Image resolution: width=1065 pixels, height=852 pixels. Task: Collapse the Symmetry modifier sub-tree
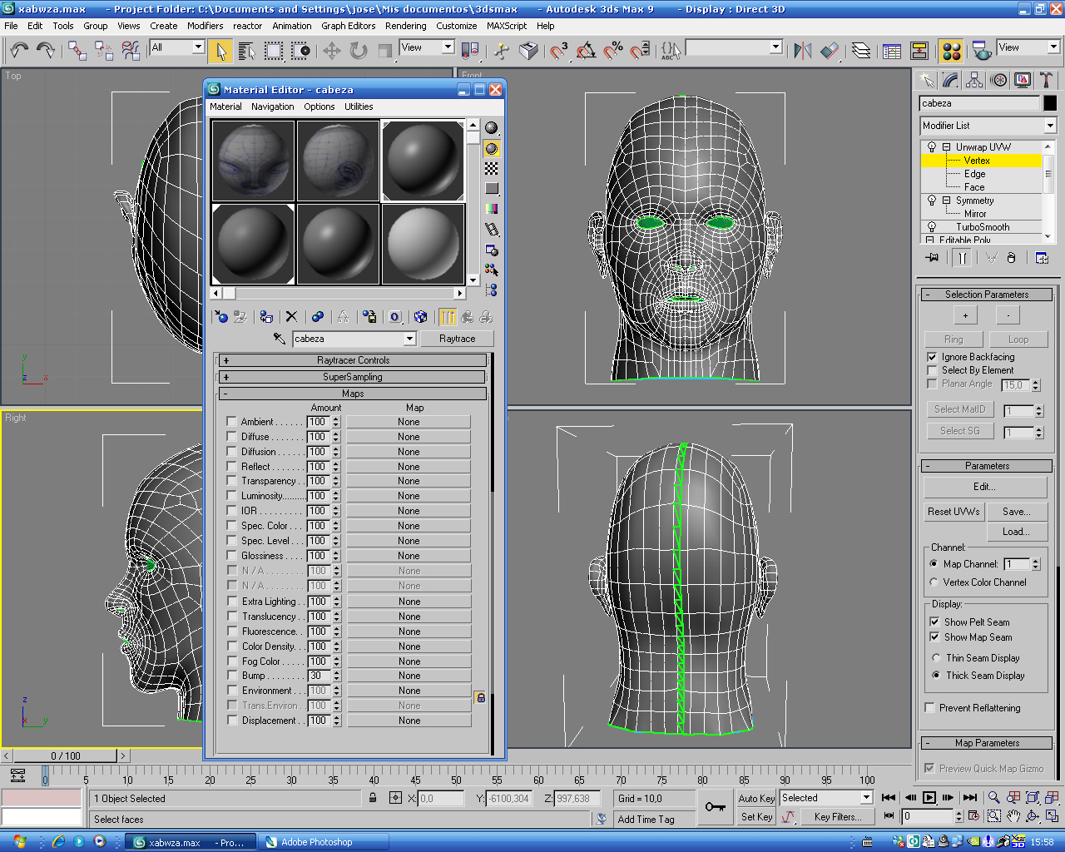point(946,201)
